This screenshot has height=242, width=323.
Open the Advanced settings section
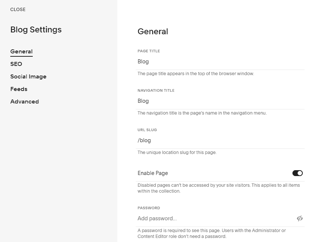click(x=24, y=101)
